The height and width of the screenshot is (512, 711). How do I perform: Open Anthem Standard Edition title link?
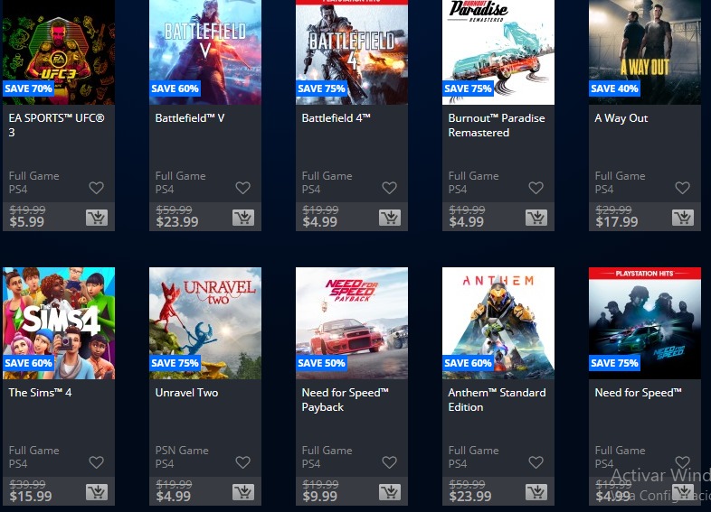tap(497, 400)
